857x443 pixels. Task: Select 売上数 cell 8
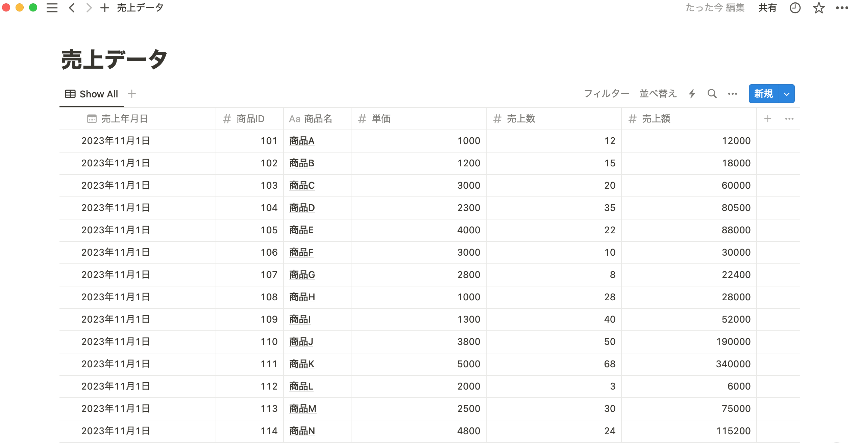click(x=554, y=275)
